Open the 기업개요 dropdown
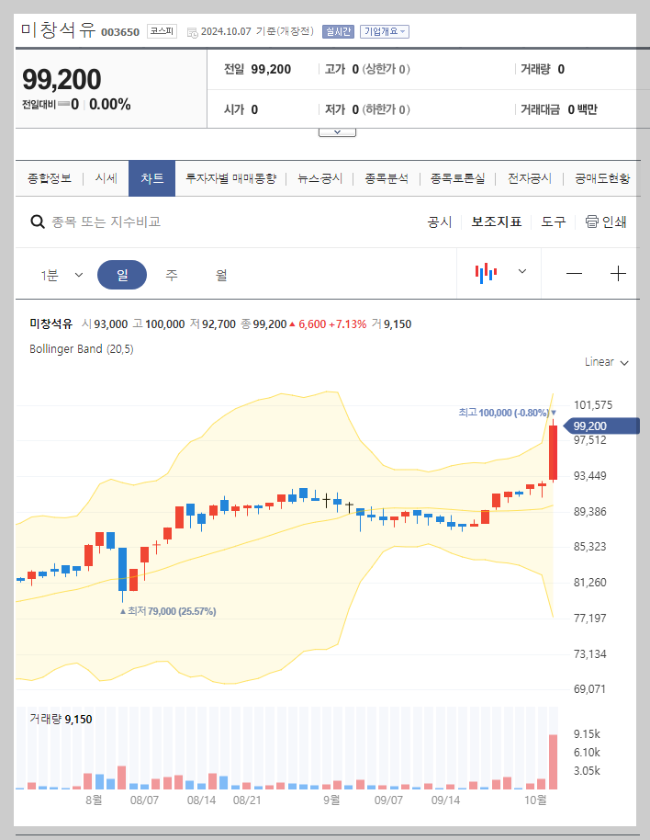This screenshot has height=840, width=650. click(x=383, y=30)
